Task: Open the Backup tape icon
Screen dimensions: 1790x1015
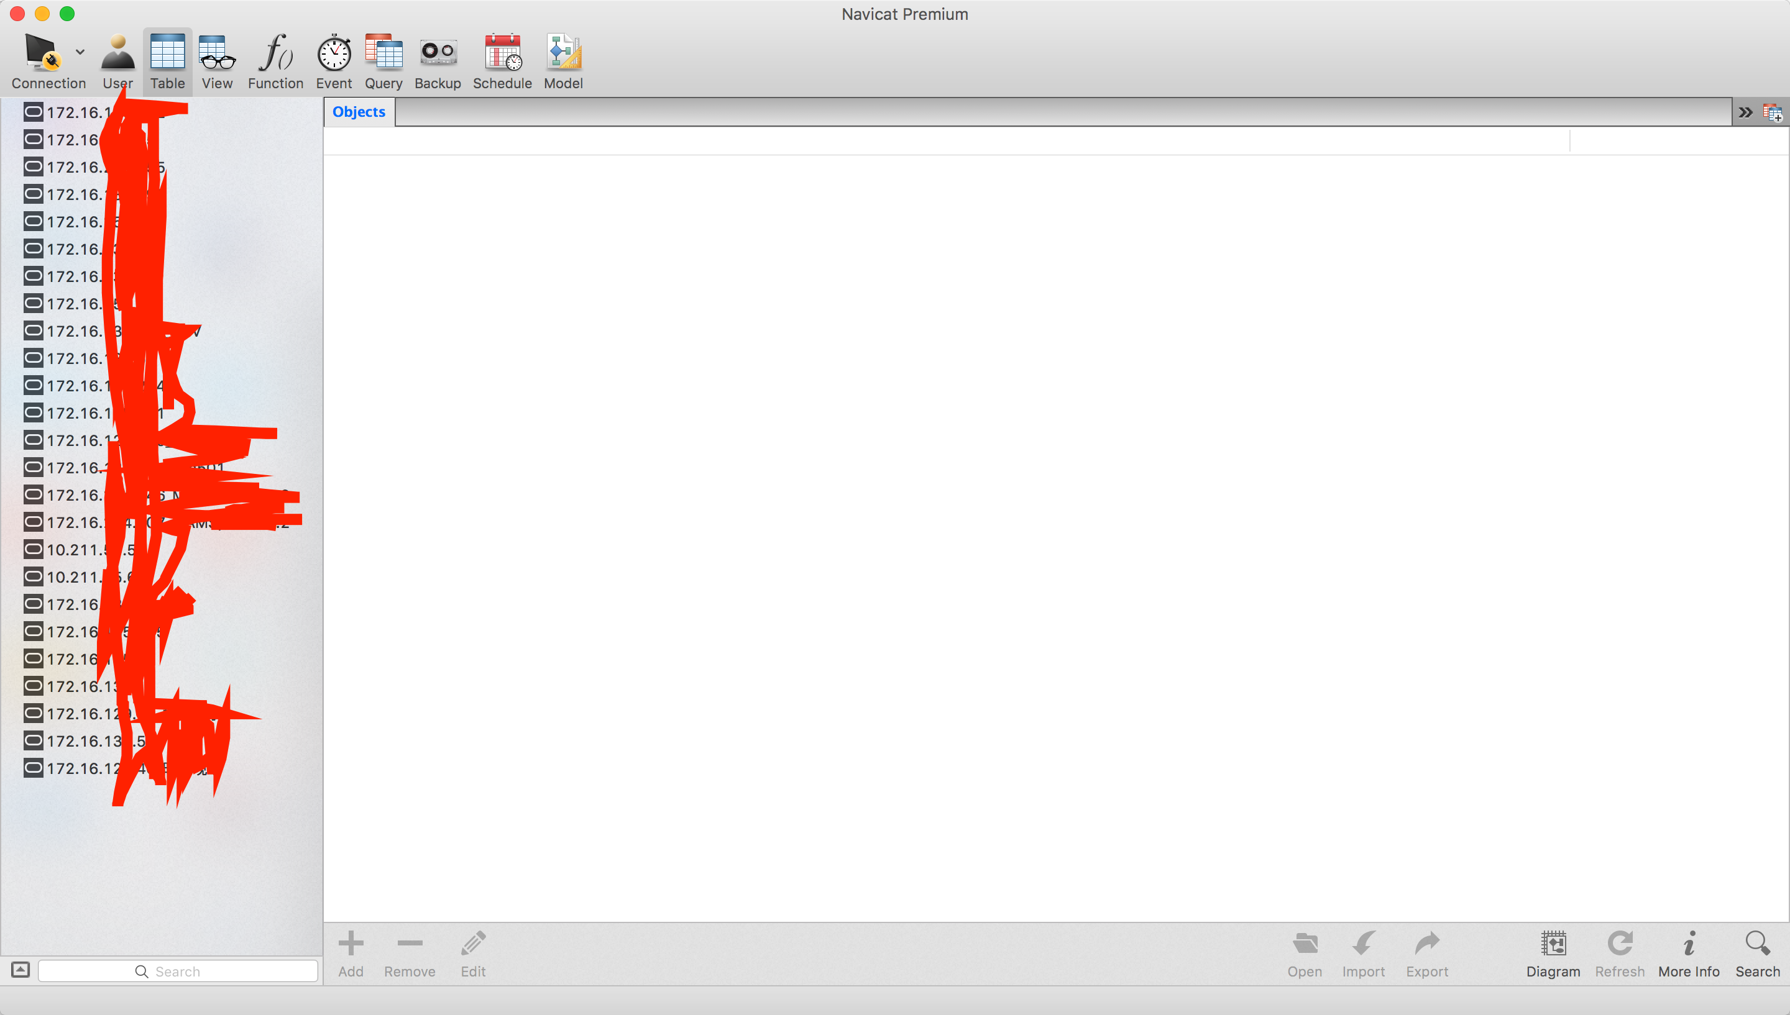Action: click(438, 53)
